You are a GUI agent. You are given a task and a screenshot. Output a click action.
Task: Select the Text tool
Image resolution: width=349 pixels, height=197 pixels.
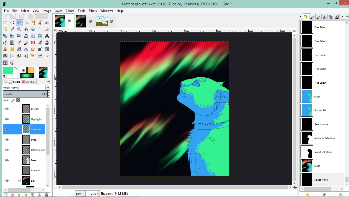coord(47,36)
